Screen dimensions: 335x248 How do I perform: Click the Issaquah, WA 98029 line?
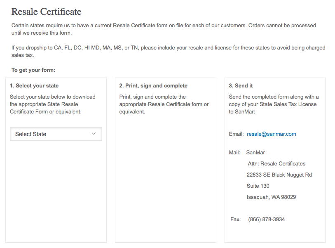271,197
